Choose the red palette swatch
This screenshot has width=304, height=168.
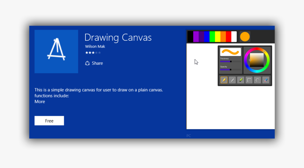coord(229,37)
